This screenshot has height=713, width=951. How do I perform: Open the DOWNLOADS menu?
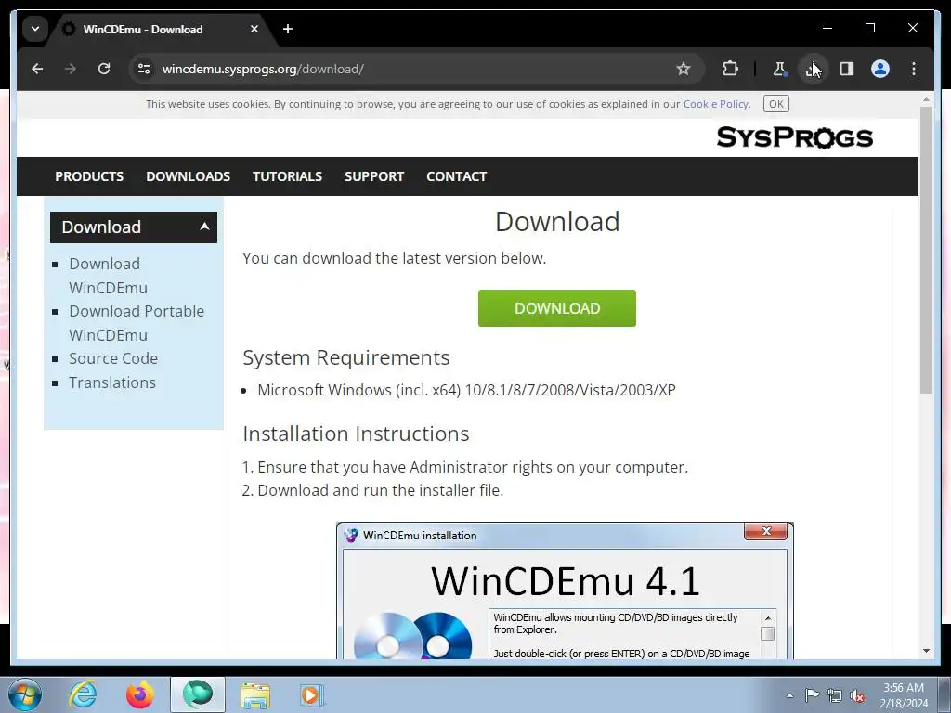point(188,176)
